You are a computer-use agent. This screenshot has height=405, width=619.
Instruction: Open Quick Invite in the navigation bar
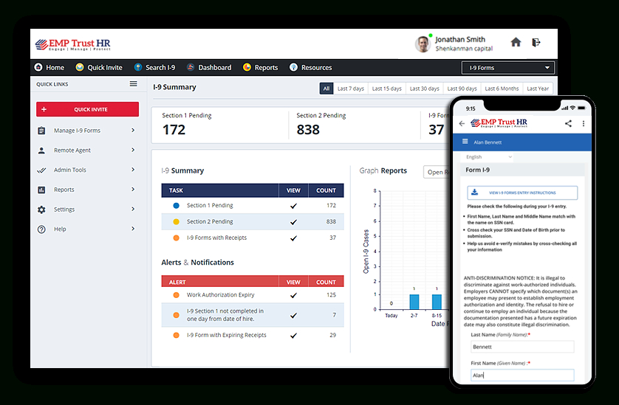(x=99, y=67)
